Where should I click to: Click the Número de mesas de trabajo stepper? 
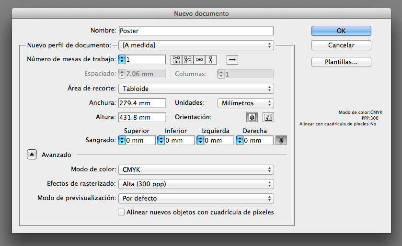[122, 60]
